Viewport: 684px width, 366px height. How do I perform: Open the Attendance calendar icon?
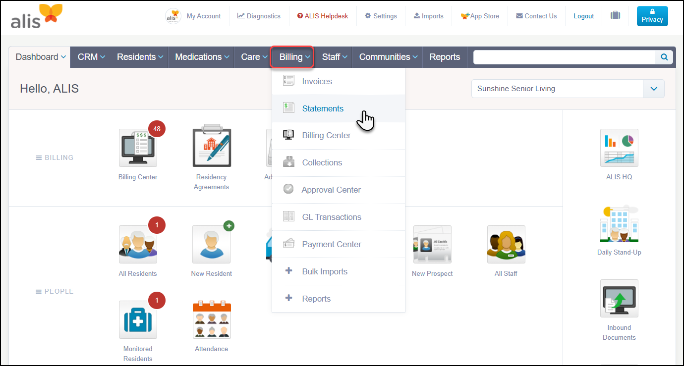[x=212, y=320]
